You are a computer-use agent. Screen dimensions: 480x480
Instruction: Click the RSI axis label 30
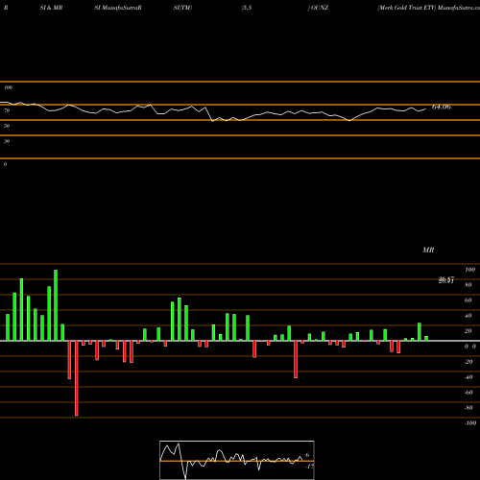[x=7, y=141]
